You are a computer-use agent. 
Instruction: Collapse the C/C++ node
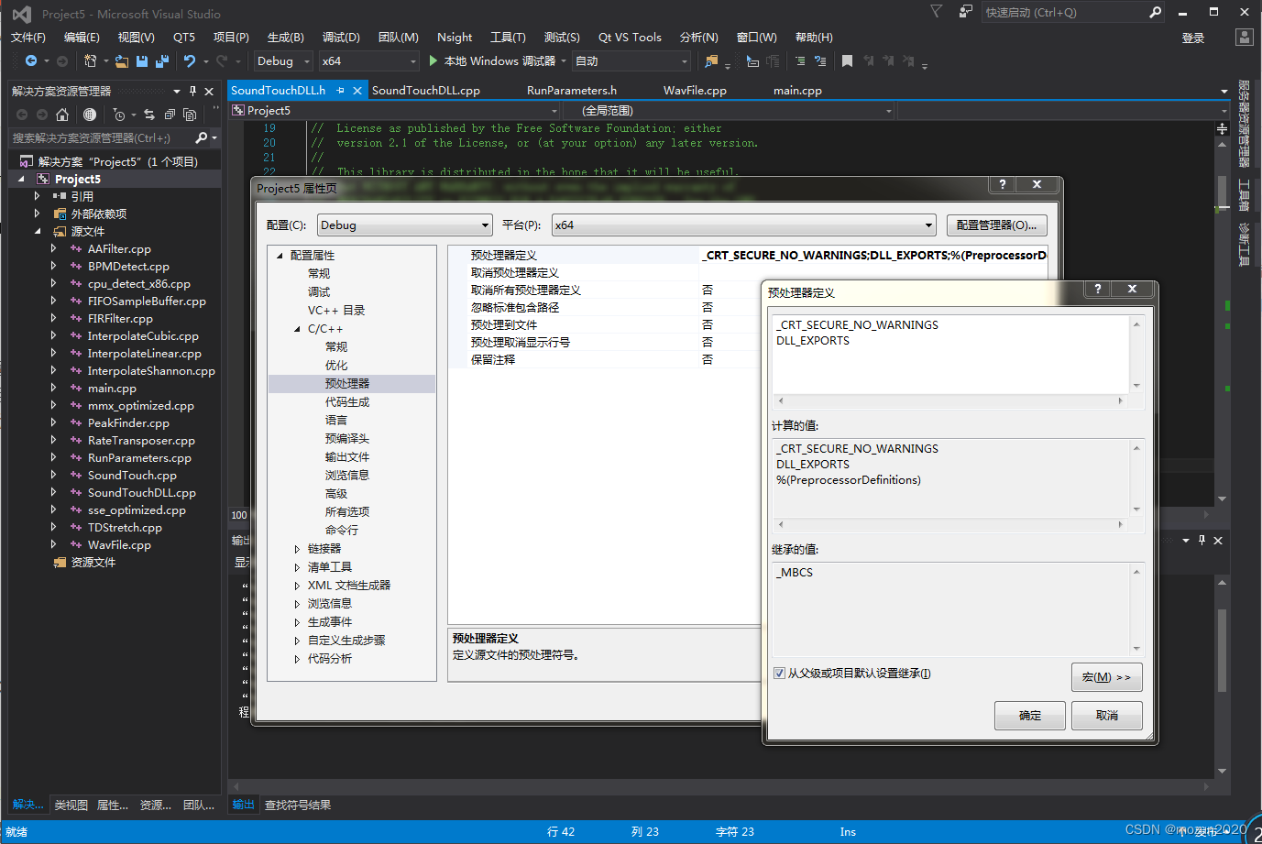[297, 329]
